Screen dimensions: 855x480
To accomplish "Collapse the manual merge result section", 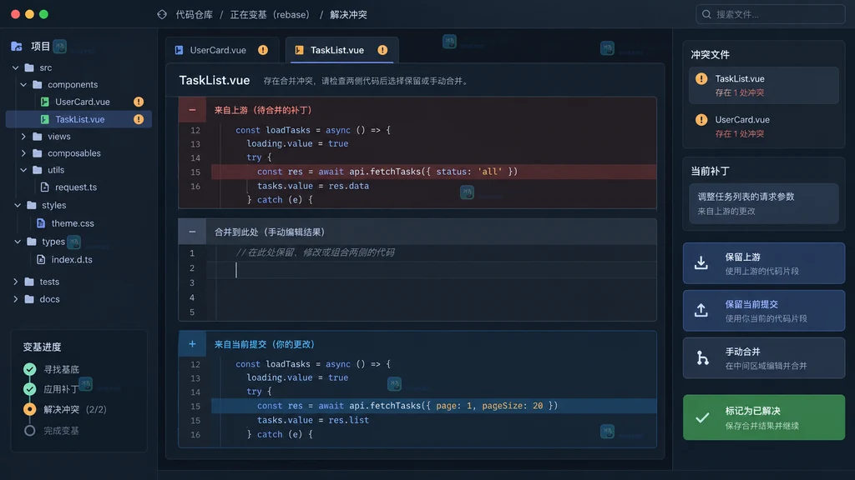I will click(192, 232).
